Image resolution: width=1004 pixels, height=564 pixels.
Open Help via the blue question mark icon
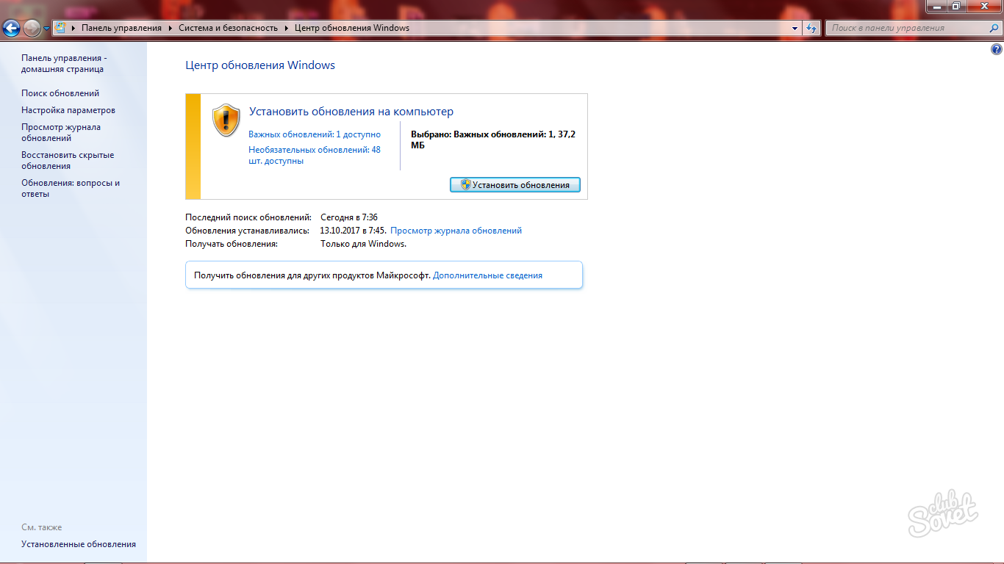pyautogui.click(x=997, y=50)
